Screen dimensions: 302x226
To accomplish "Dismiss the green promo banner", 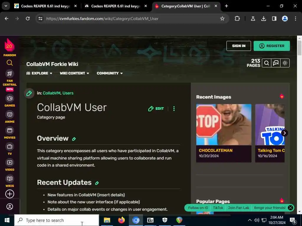I will [290, 208].
